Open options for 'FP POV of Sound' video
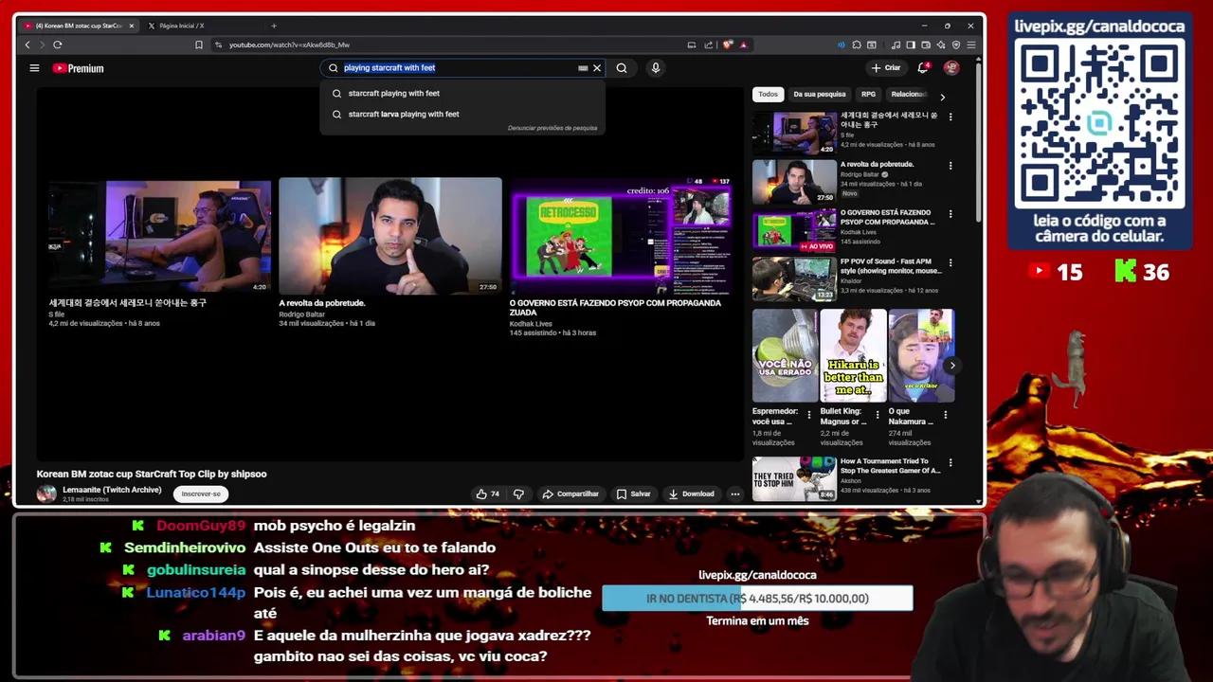 pyautogui.click(x=950, y=262)
